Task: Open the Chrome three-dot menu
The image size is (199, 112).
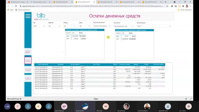Action: pyautogui.click(x=191, y=6)
